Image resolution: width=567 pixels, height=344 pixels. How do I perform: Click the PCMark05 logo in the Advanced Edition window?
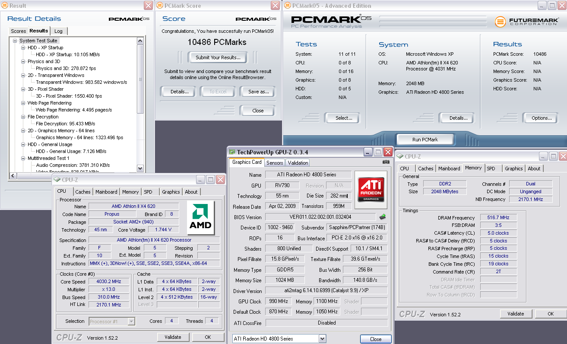click(x=332, y=21)
